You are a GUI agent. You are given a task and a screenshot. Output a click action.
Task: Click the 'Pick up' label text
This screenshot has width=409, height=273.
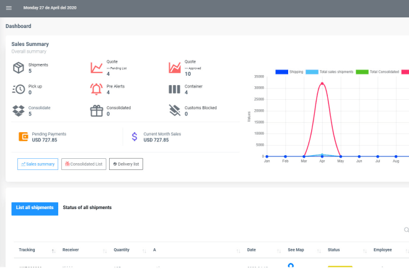tap(35, 86)
